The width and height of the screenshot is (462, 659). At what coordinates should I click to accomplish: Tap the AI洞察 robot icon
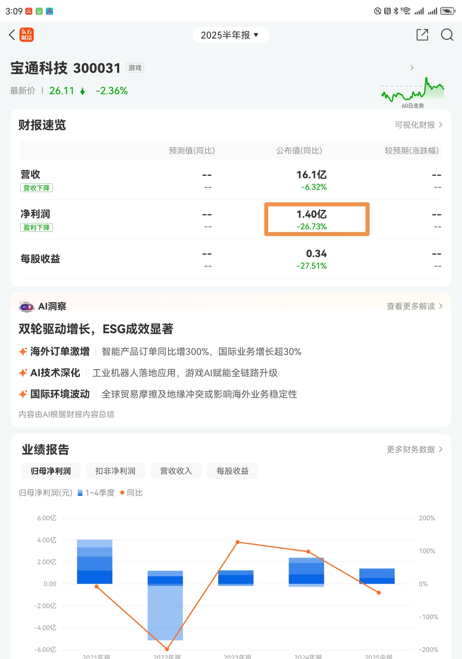[26, 306]
